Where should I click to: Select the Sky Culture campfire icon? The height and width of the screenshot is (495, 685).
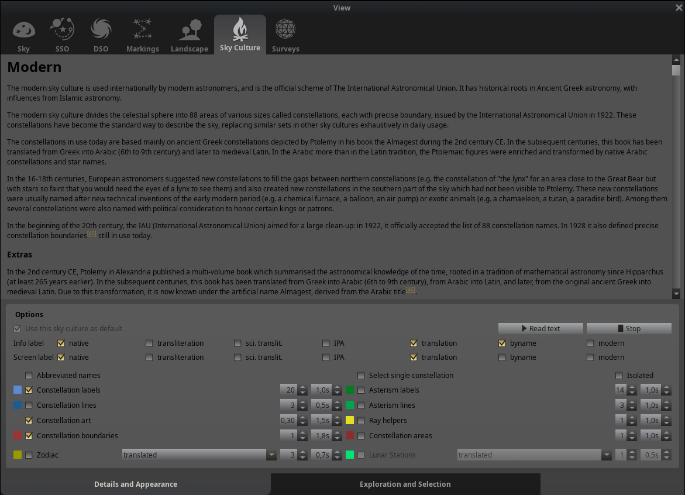240,29
